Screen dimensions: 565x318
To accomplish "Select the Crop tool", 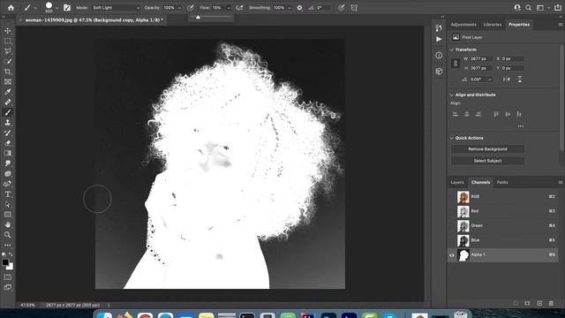I will 8,72.
